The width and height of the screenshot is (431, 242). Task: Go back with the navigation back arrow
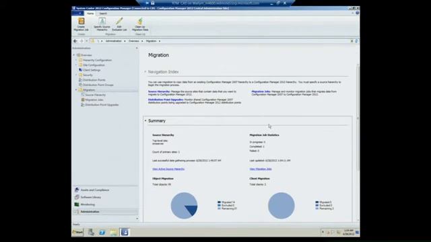click(x=75, y=41)
